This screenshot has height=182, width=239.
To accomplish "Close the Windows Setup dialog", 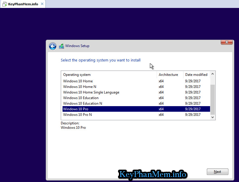I will (227, 42).
